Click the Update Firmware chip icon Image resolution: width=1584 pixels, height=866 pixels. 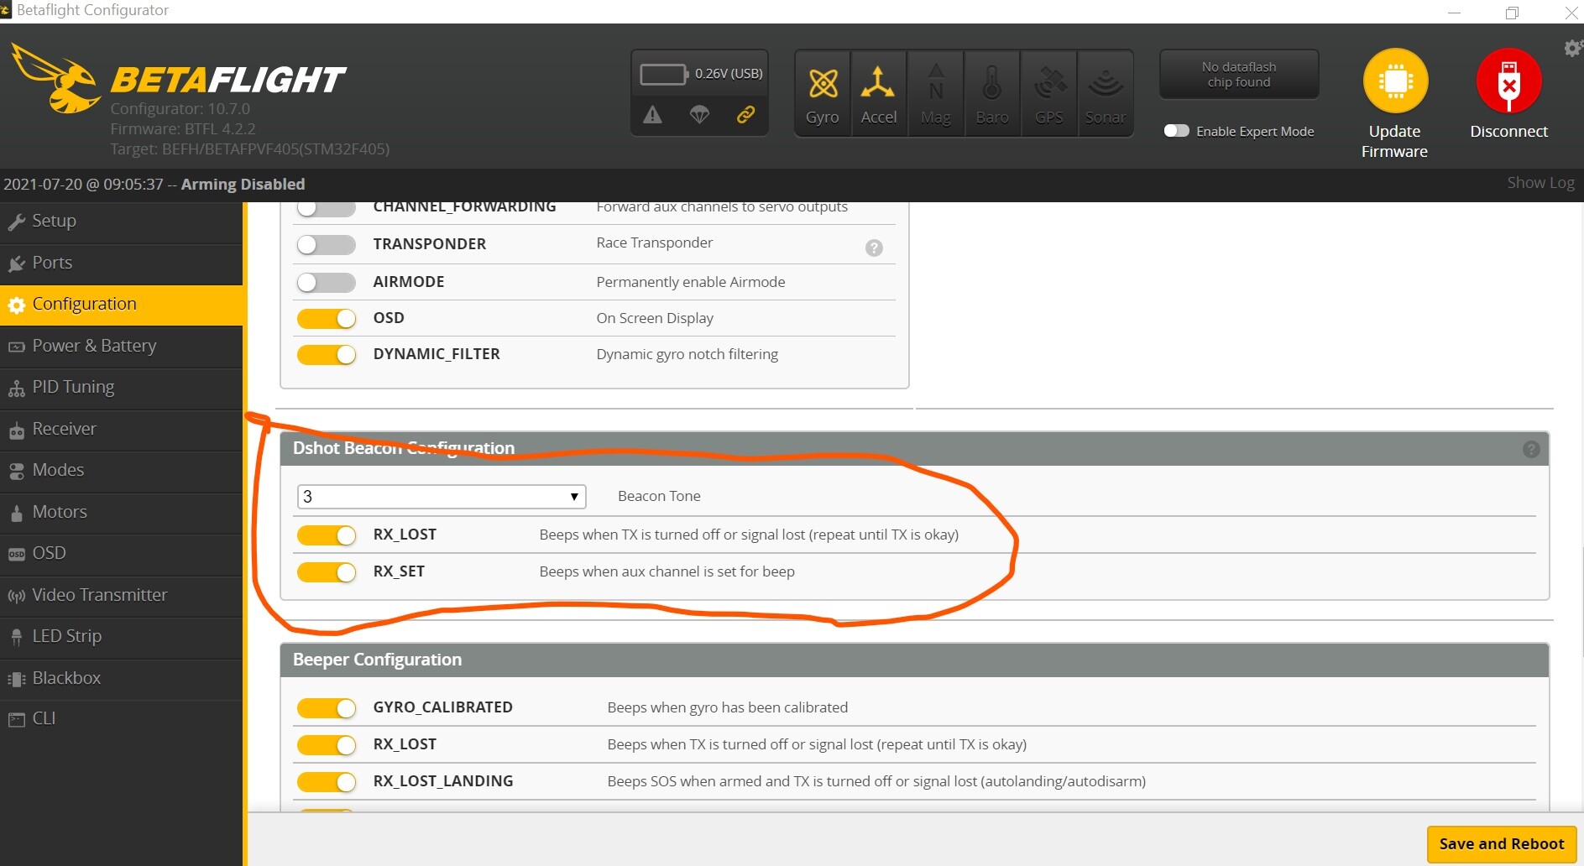[1395, 81]
